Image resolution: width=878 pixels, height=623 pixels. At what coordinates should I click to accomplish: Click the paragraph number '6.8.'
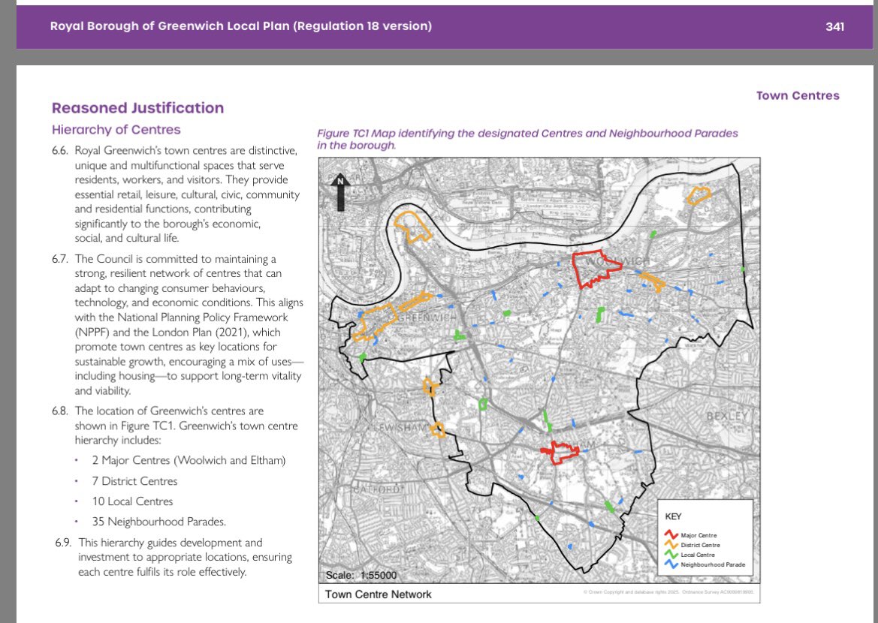coord(59,411)
